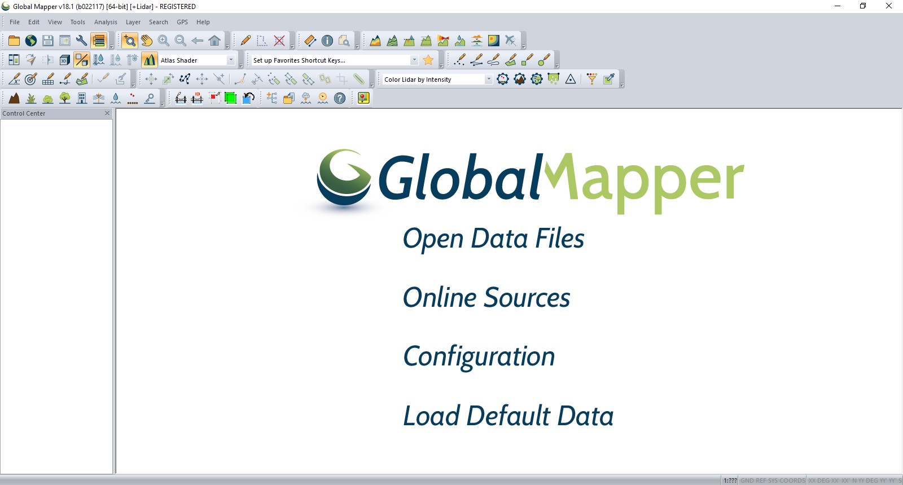Click the map pin icon

[x=363, y=98]
